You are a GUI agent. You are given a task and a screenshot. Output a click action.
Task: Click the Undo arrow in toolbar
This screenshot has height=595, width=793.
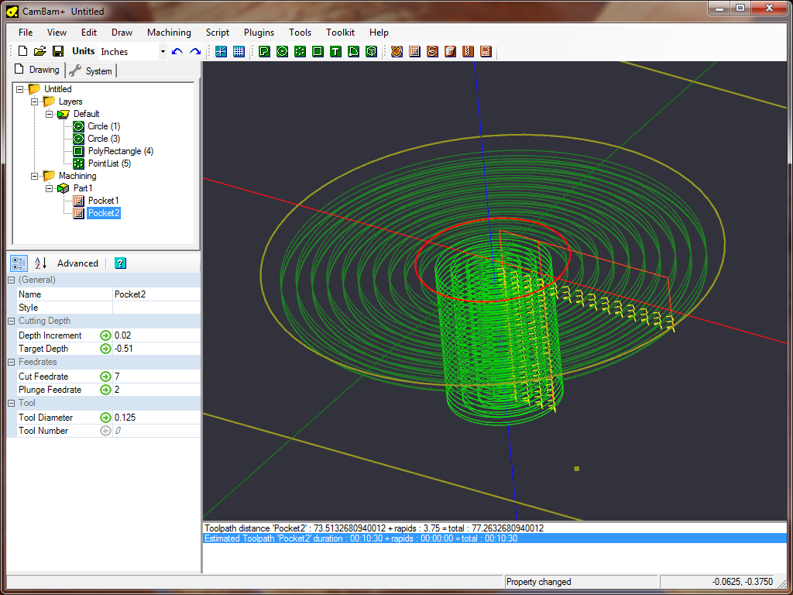tap(177, 52)
